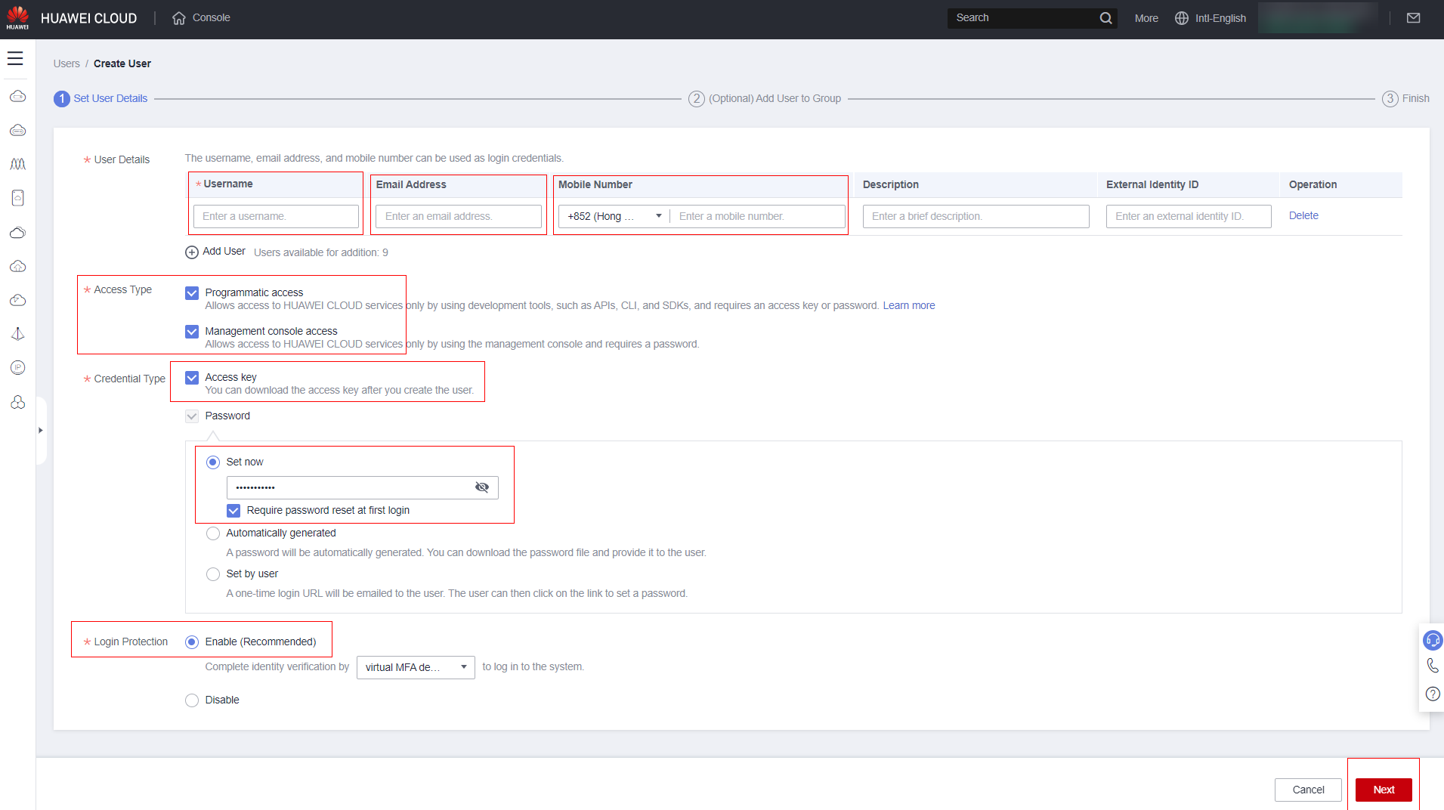Image resolution: width=1444 pixels, height=810 pixels.
Task: Toggle password visibility eye icon
Action: (481, 487)
